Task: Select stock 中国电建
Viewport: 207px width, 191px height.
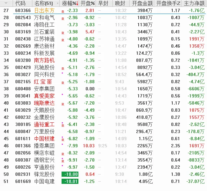Action: 44,181
